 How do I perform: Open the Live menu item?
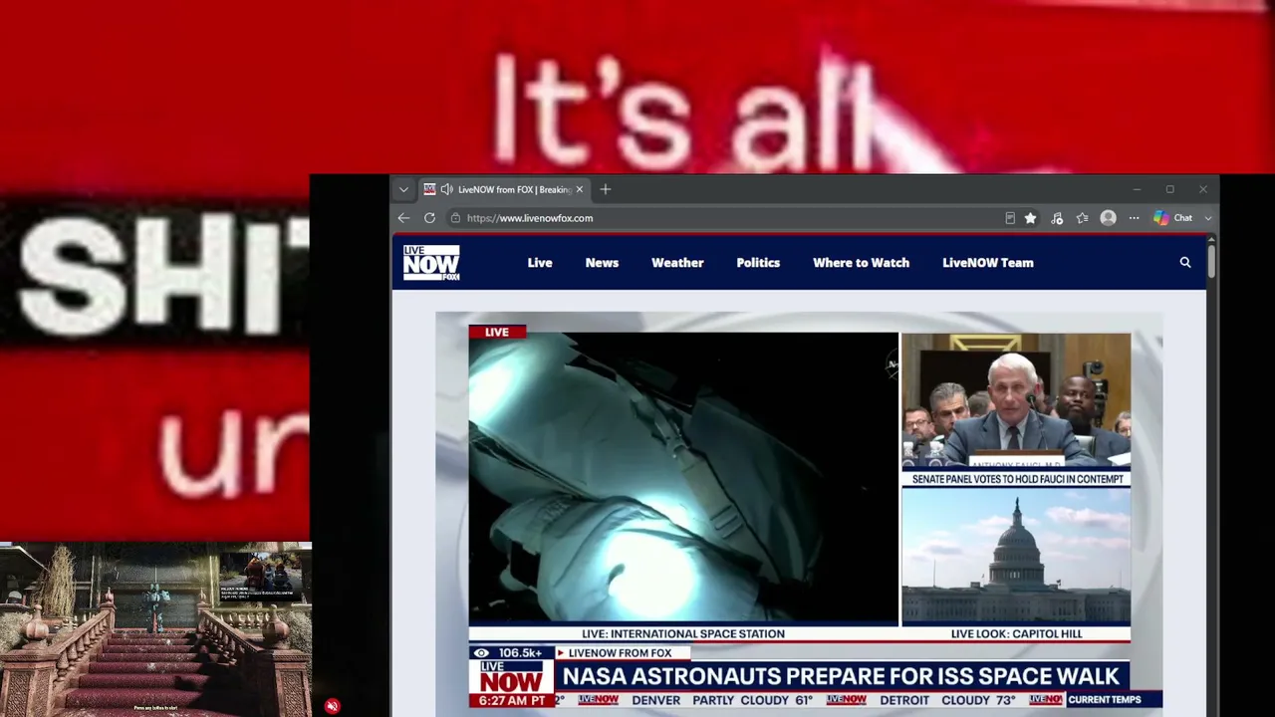pyautogui.click(x=540, y=263)
